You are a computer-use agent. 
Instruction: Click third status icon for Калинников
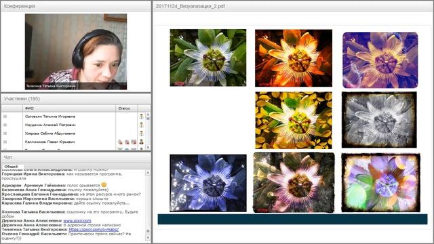pyautogui.click(x=134, y=142)
